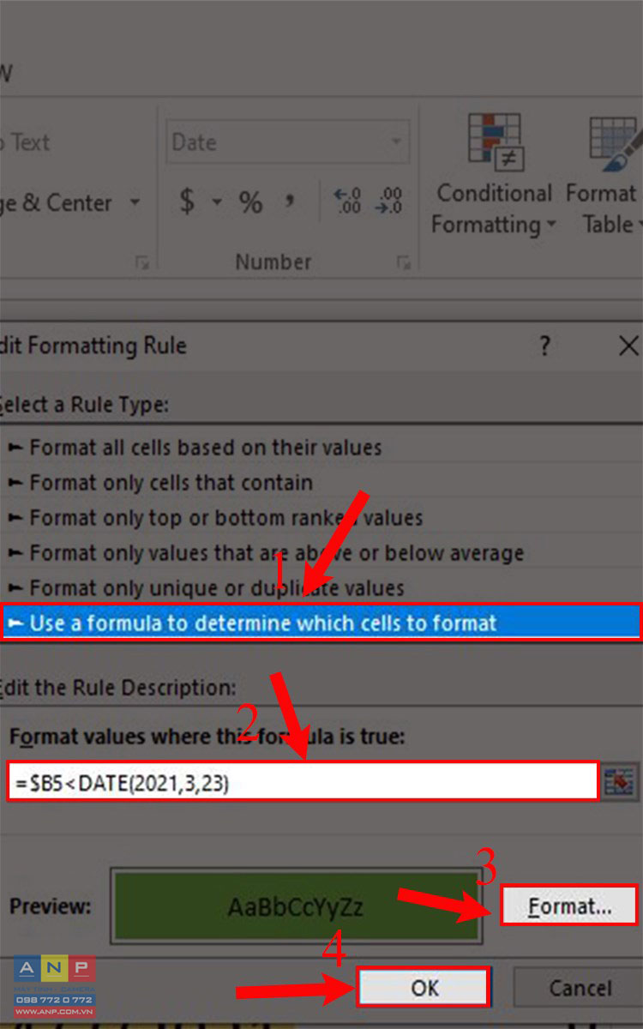
Task: Click the Increase Decimal icon
Action: point(347,202)
